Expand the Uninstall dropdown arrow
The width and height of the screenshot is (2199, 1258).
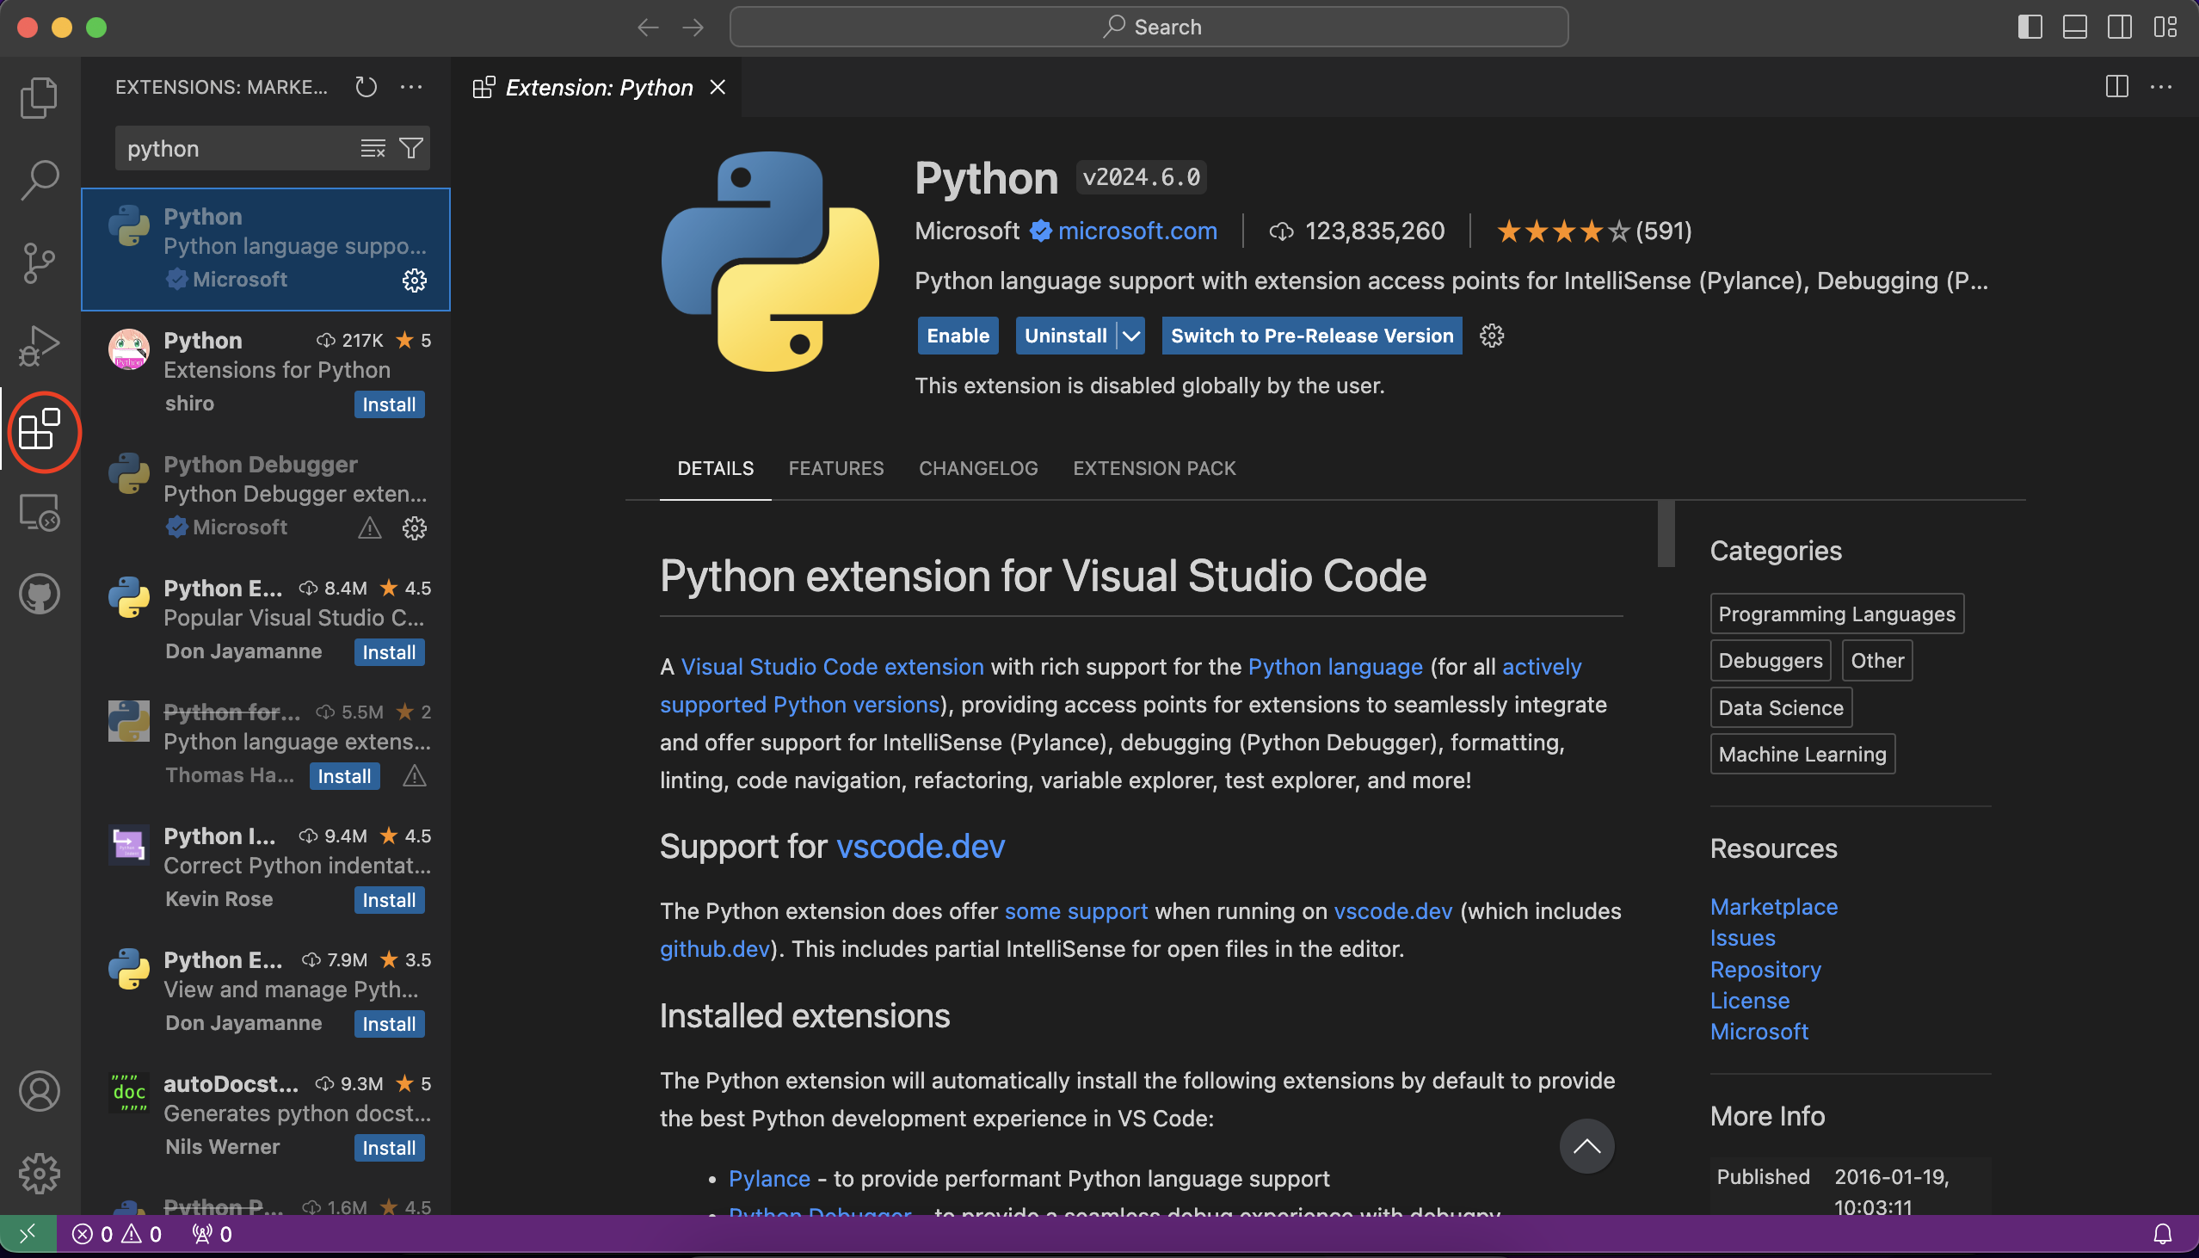click(x=1130, y=336)
